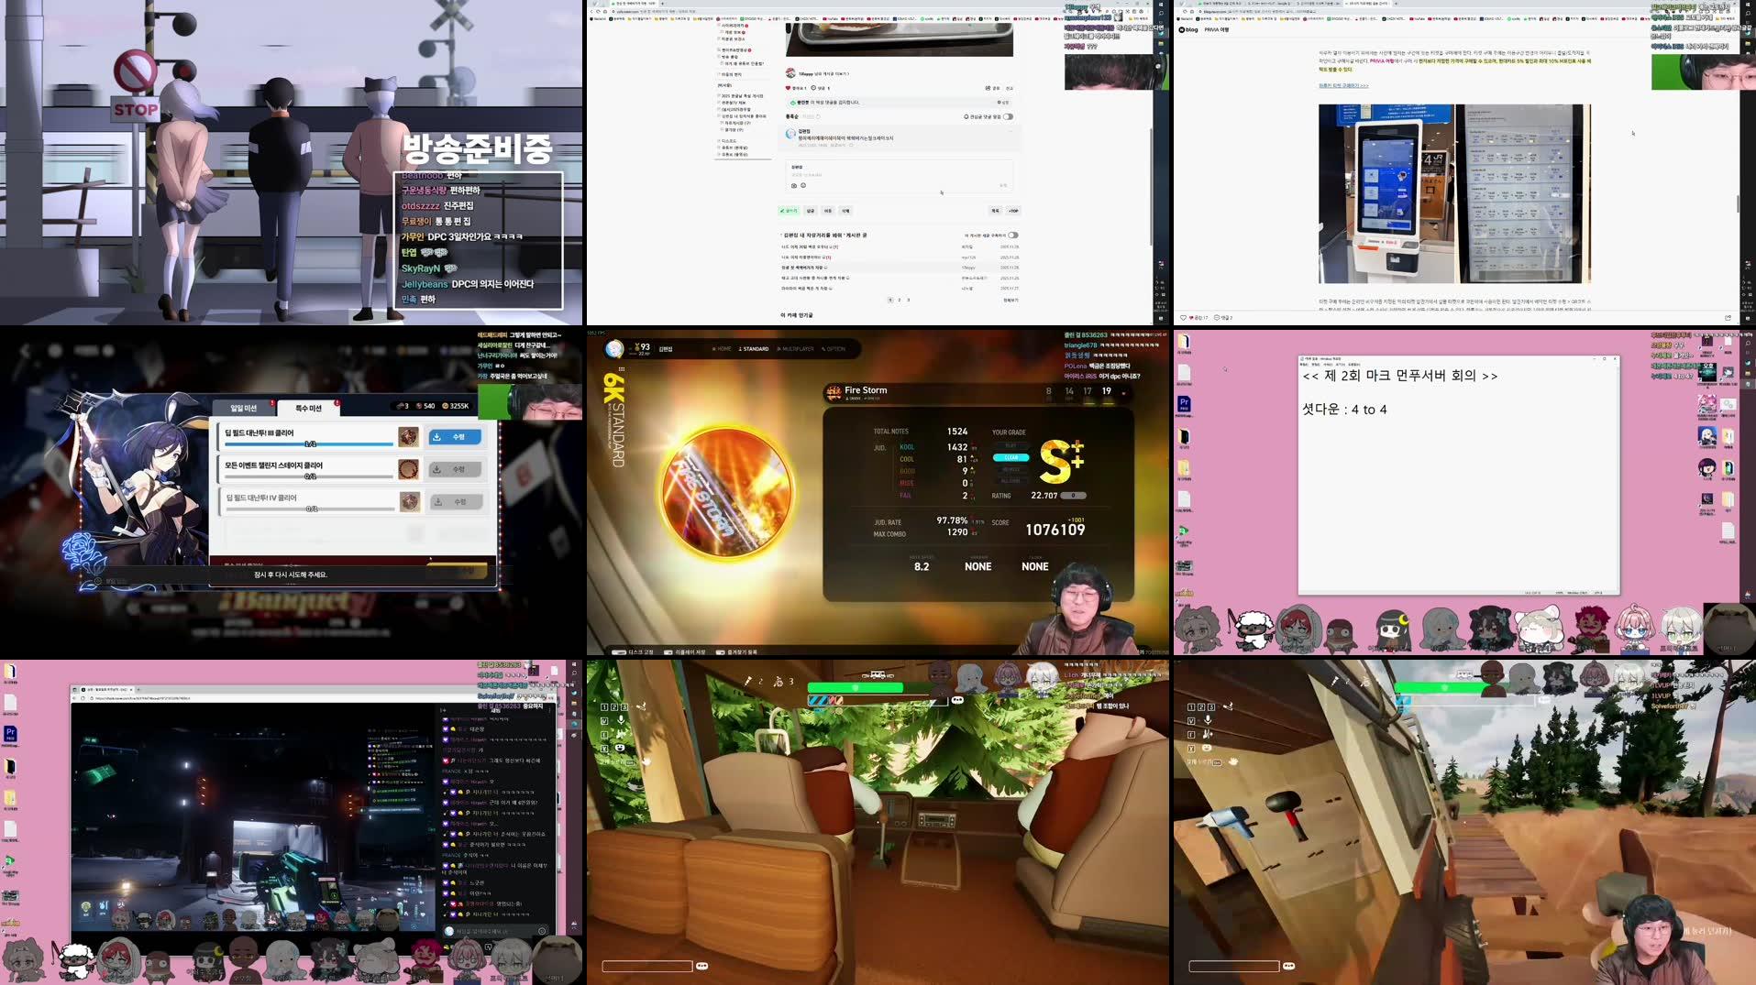Click the heart like icon on the cafe post
This screenshot has width=1756, height=985.
(788, 88)
